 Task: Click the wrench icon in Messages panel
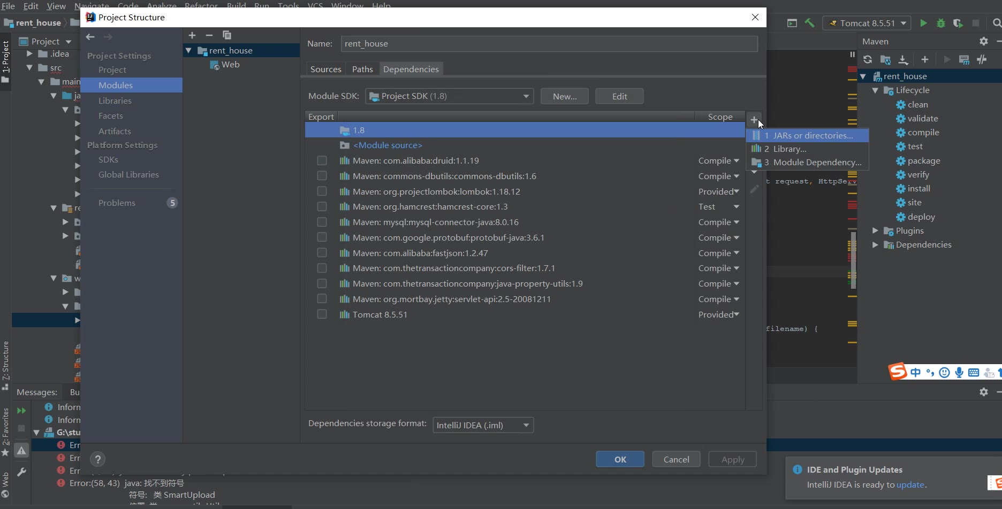pyautogui.click(x=21, y=472)
